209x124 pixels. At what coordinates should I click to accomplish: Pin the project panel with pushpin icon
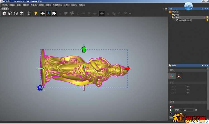coord(205,9)
